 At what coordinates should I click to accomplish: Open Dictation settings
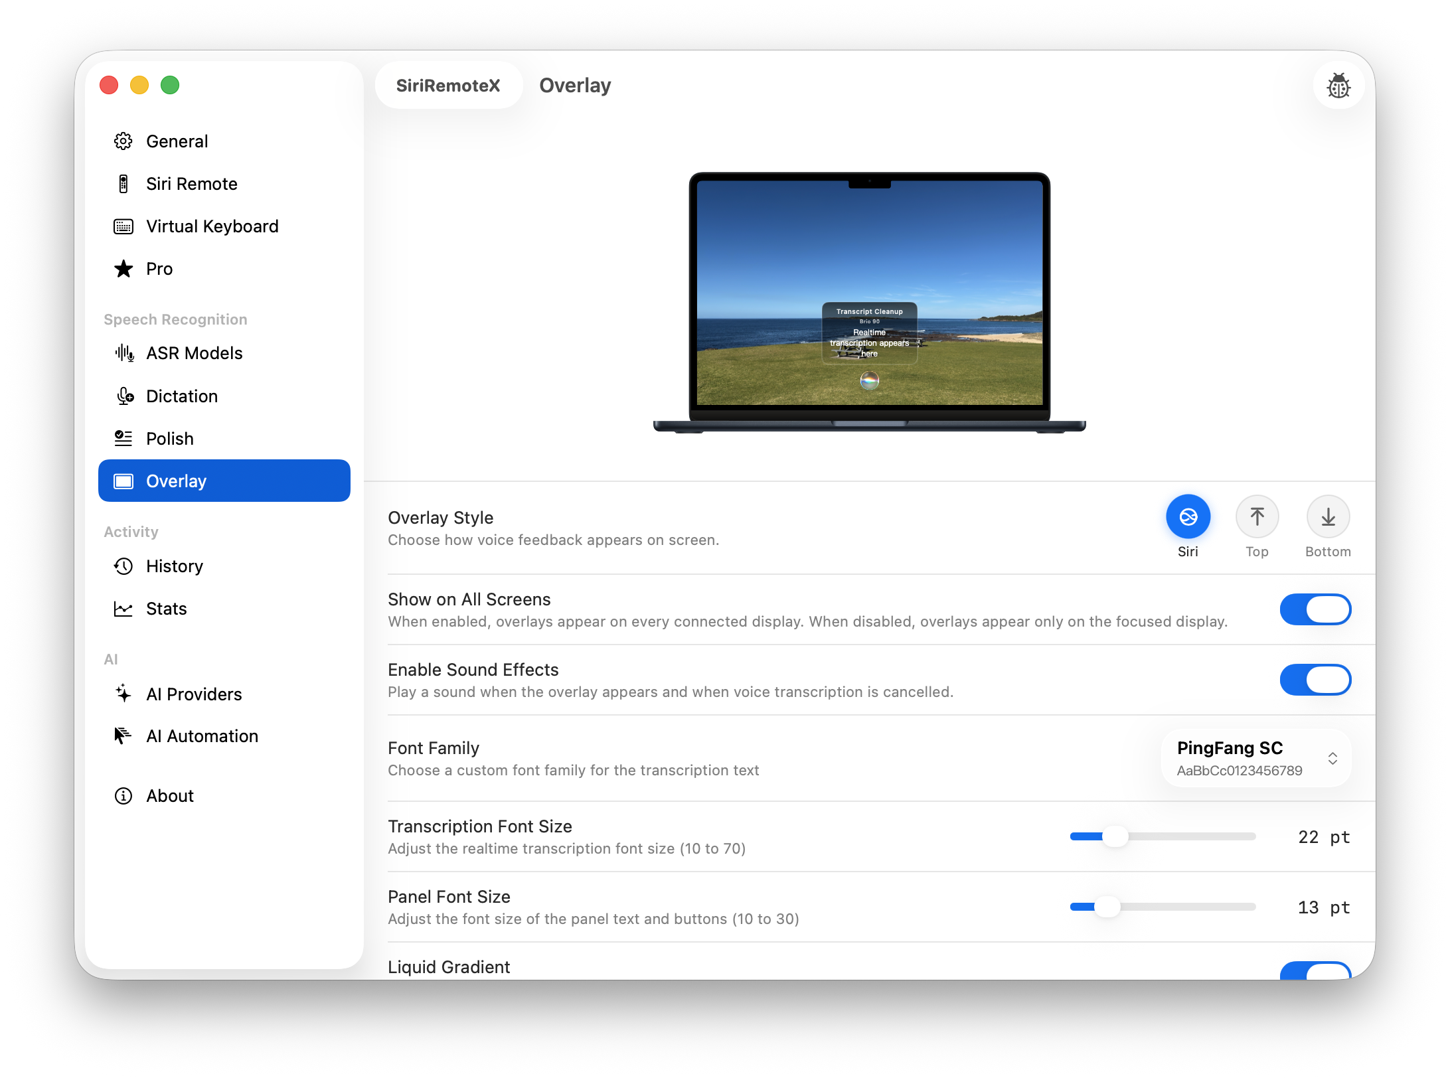click(x=224, y=396)
